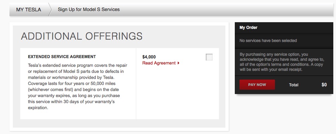Click the blank area below Read Agreement
Screen dimensions: 336x134
pyautogui.click(x=177, y=92)
